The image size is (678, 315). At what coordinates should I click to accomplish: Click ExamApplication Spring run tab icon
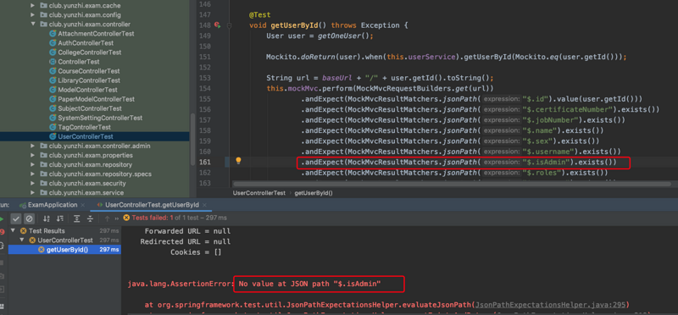[23, 205]
